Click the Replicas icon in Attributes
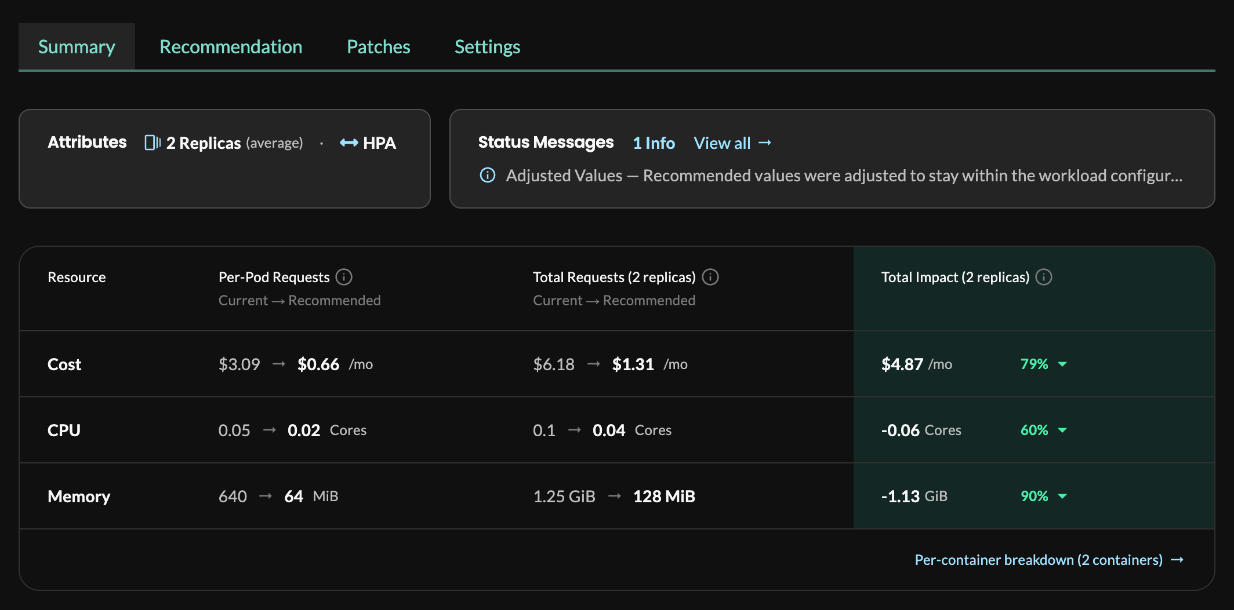Screen dimensions: 1234x610 pos(153,143)
